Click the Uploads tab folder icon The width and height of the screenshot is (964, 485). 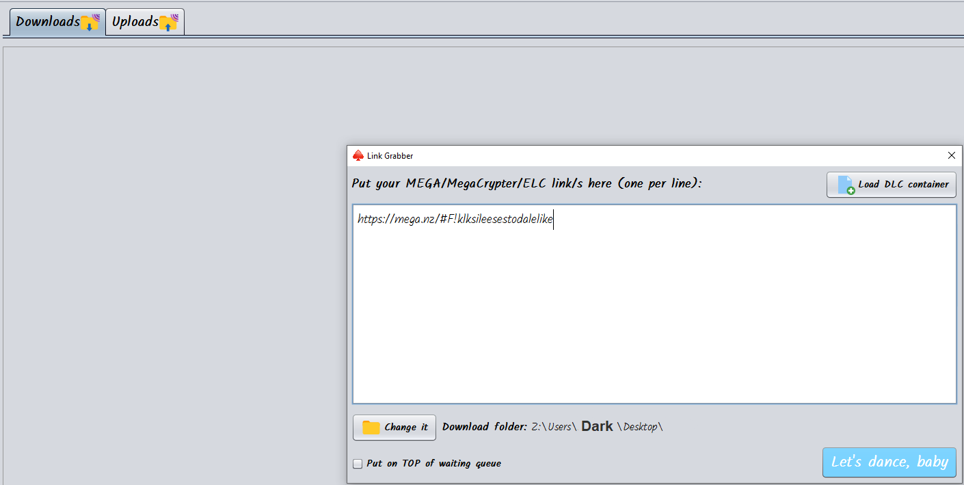169,23
